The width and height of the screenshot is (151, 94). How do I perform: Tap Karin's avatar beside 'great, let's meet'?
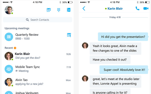point(85,78)
